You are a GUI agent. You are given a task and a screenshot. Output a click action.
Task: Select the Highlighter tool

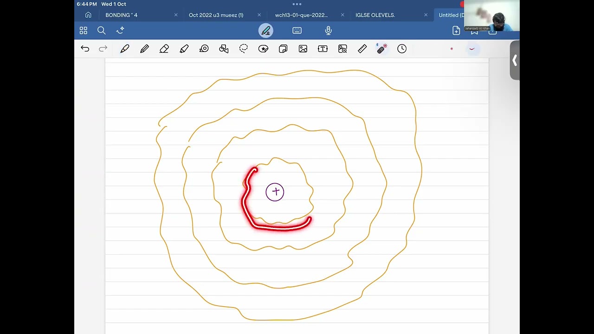pyautogui.click(x=184, y=49)
